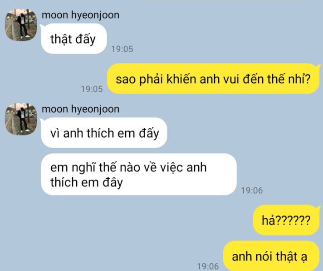This screenshot has height=271, width=323.
Task: Click empty chat background left of 'hả??????' bubble
Action: 144,220
